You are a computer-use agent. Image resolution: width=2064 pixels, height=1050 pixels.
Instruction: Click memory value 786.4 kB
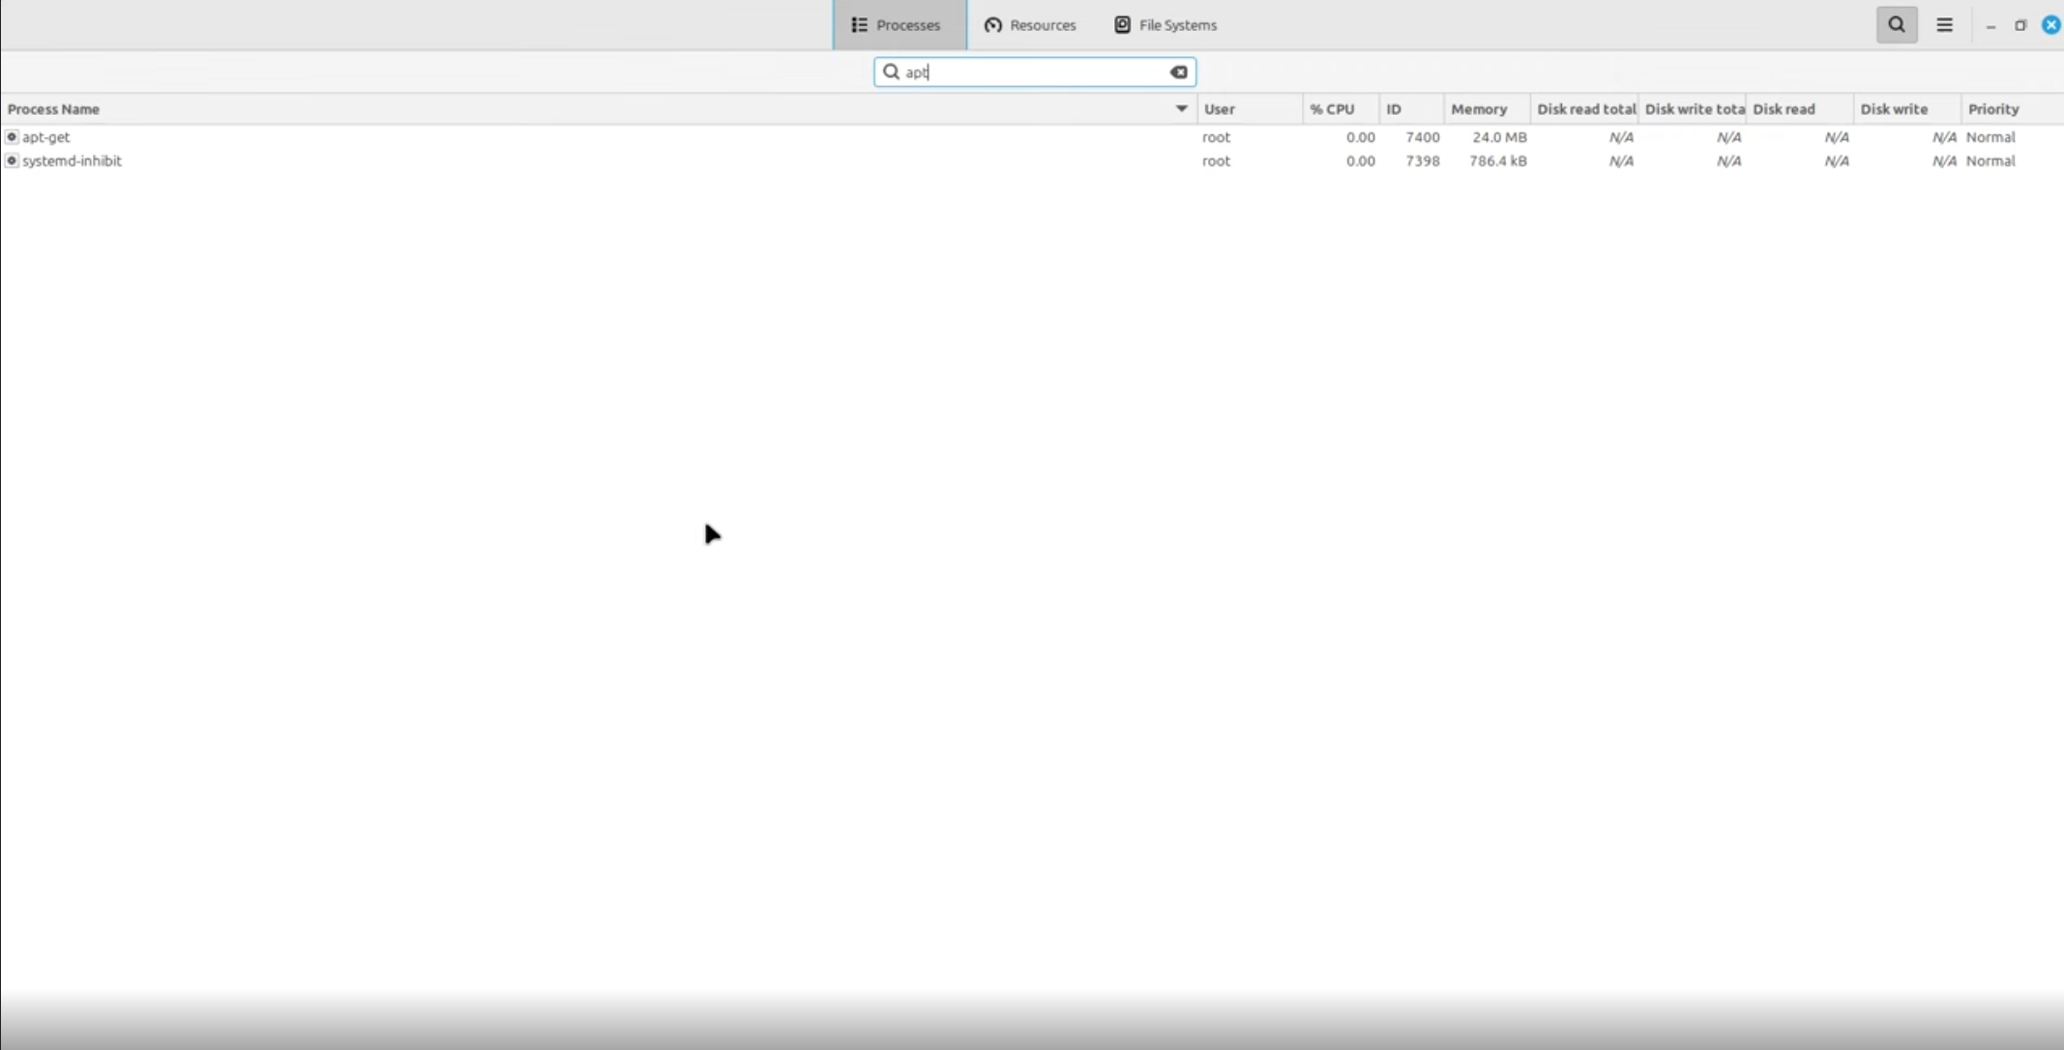[1497, 160]
